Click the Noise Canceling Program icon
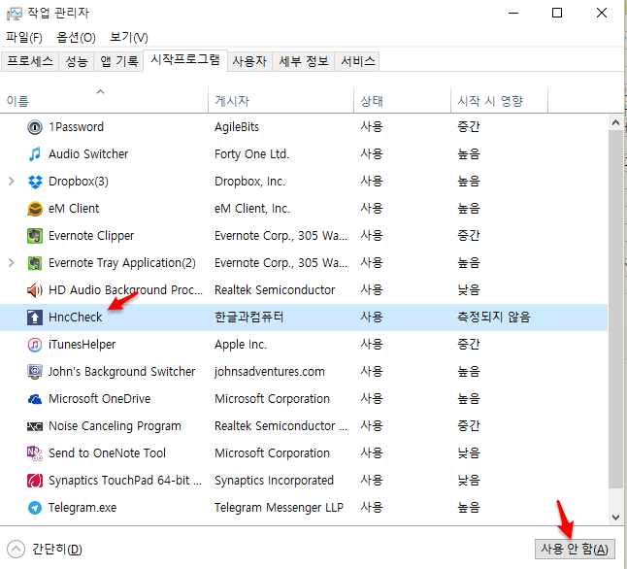 coord(35,426)
